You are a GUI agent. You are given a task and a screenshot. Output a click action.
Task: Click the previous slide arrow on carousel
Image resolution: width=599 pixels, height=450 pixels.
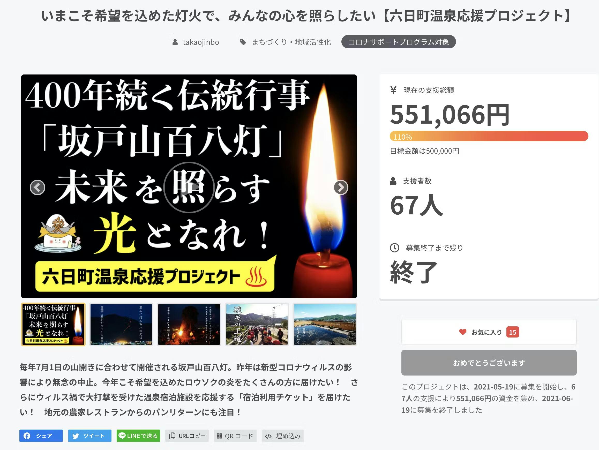tap(37, 187)
